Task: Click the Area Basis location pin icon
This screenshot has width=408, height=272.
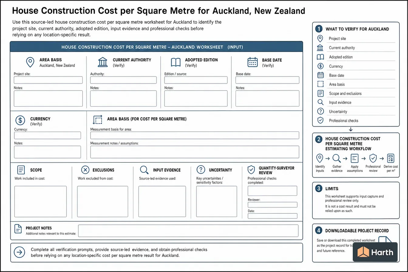Action: 30,62
